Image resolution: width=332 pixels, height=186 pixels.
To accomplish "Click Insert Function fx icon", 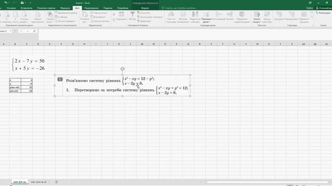I will tap(34, 31).
